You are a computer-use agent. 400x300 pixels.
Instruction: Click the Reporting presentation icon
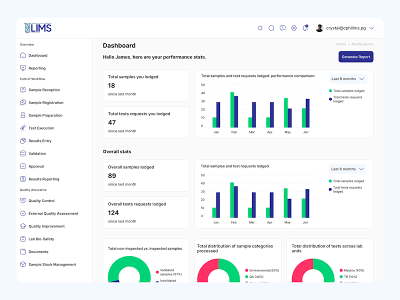(23, 68)
